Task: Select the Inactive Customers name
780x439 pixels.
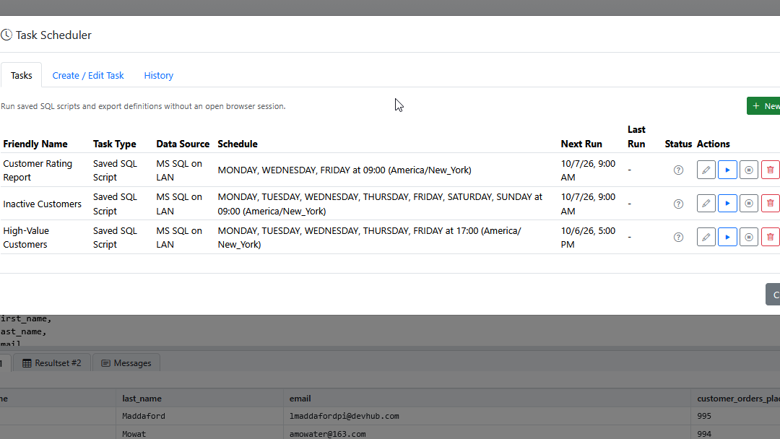Action: (43, 204)
